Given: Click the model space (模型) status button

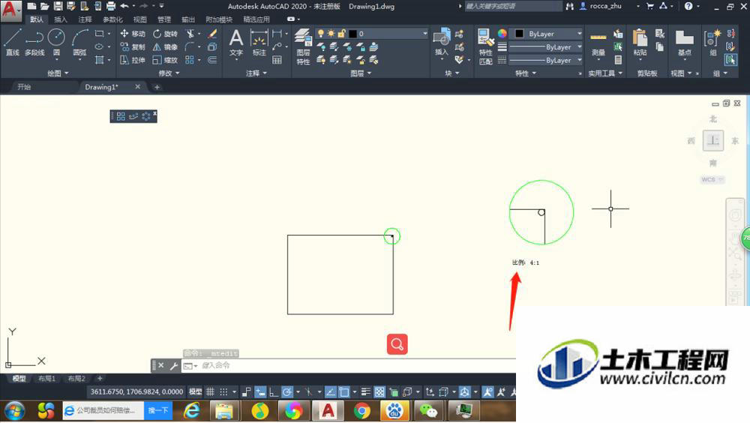Looking at the screenshot, I should click(x=195, y=392).
